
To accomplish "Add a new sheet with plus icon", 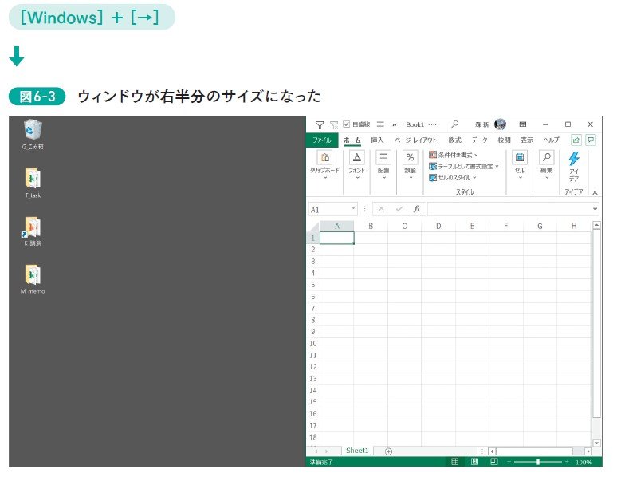I will 388,451.
